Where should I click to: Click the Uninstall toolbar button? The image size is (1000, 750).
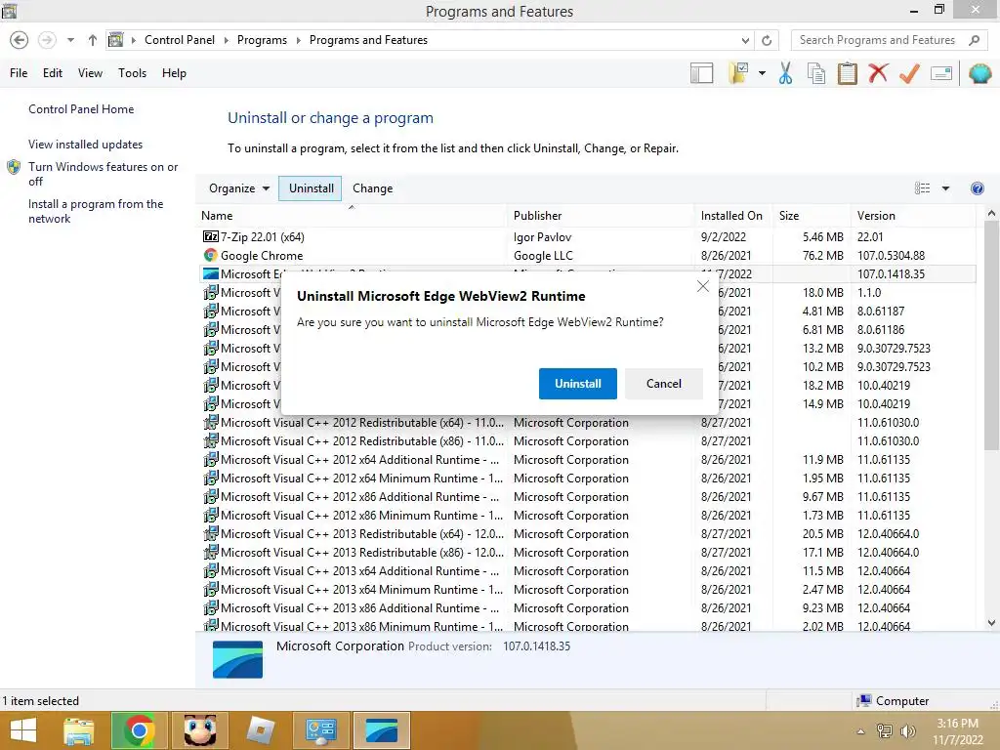(311, 188)
